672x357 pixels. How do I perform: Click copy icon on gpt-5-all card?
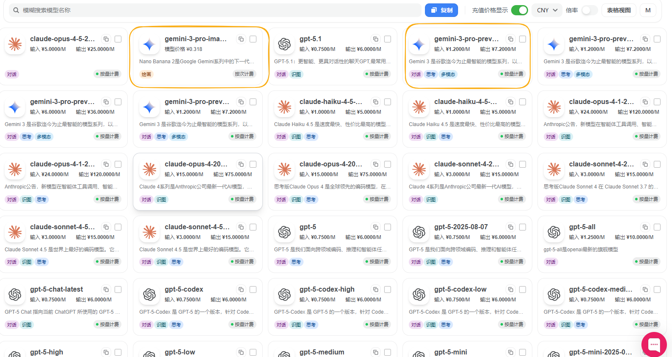645,227
